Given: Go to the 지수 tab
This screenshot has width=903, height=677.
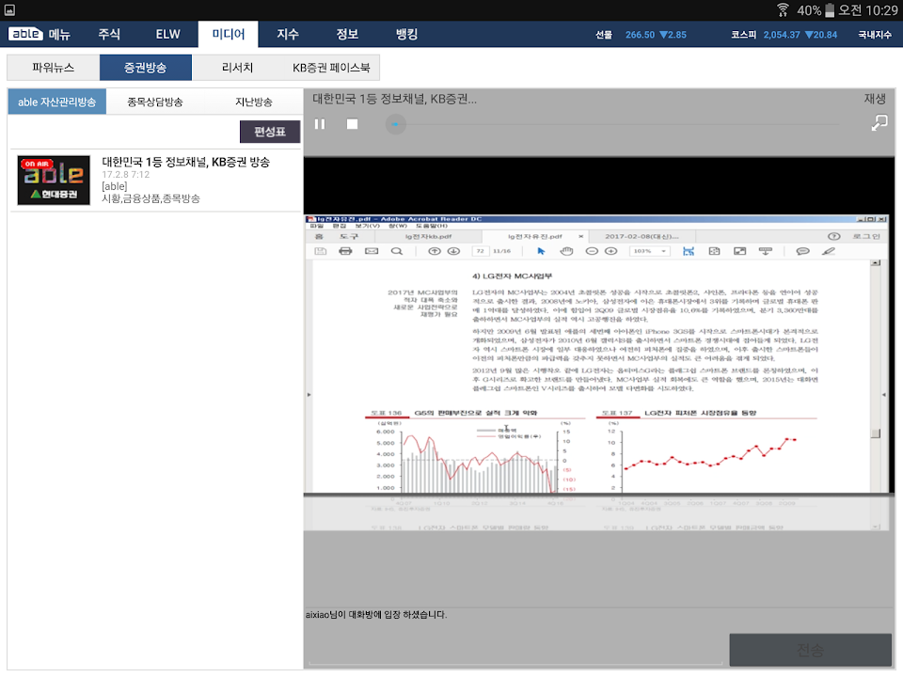Looking at the screenshot, I should [x=288, y=35].
